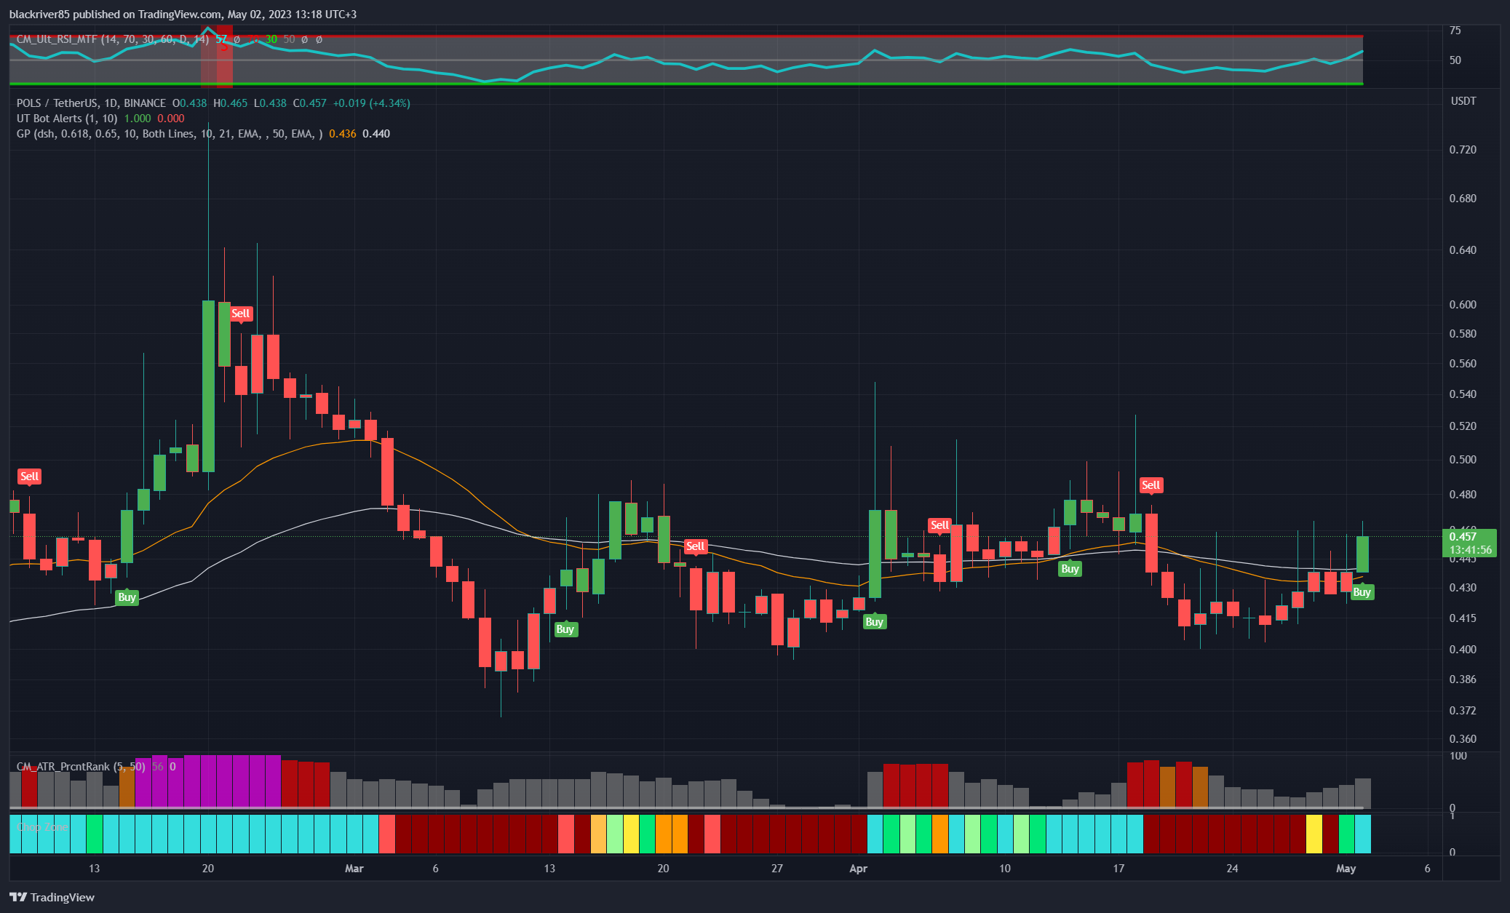Click the 0.600 price axis label

(1463, 305)
